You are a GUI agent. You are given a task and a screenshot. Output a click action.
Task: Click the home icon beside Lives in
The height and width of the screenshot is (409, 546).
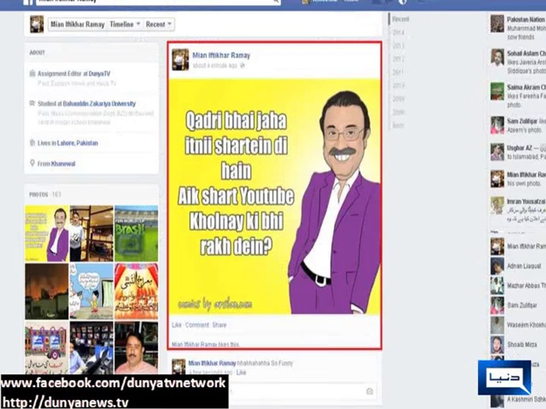pos(32,143)
